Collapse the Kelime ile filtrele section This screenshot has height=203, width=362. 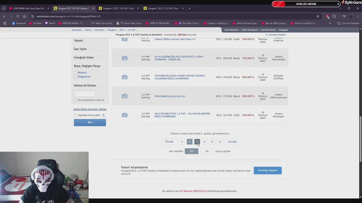[x=85, y=85]
